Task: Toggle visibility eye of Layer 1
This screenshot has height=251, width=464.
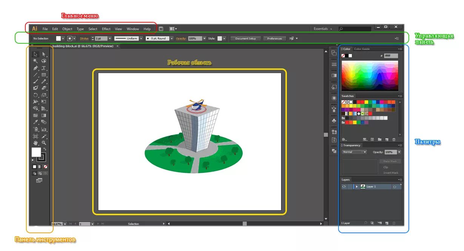Action: [344, 186]
